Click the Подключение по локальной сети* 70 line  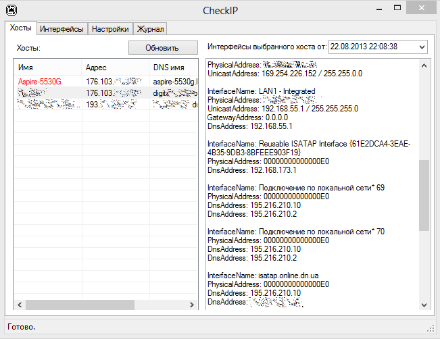tap(296, 232)
